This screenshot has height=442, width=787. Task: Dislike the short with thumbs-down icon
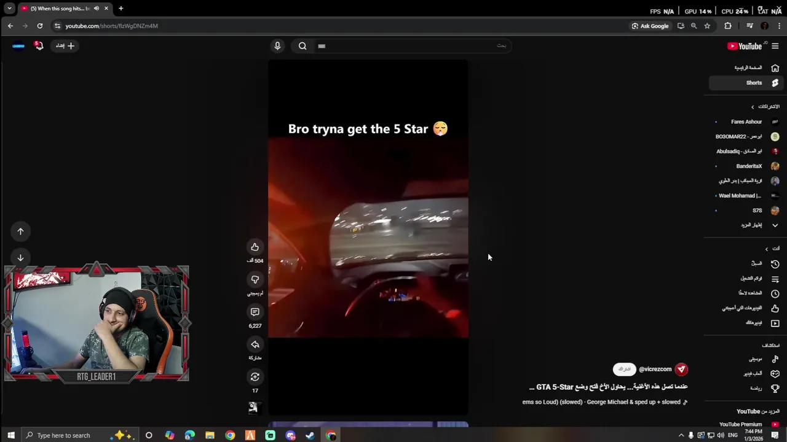[255, 279]
